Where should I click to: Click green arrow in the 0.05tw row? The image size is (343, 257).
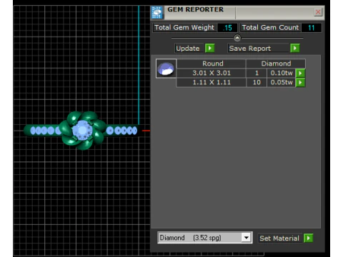(300, 82)
